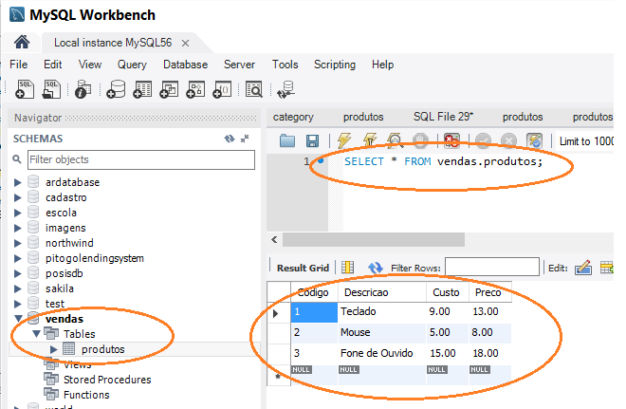Create a new view icon
Viewport: 626px width, 409px height.
(169, 88)
